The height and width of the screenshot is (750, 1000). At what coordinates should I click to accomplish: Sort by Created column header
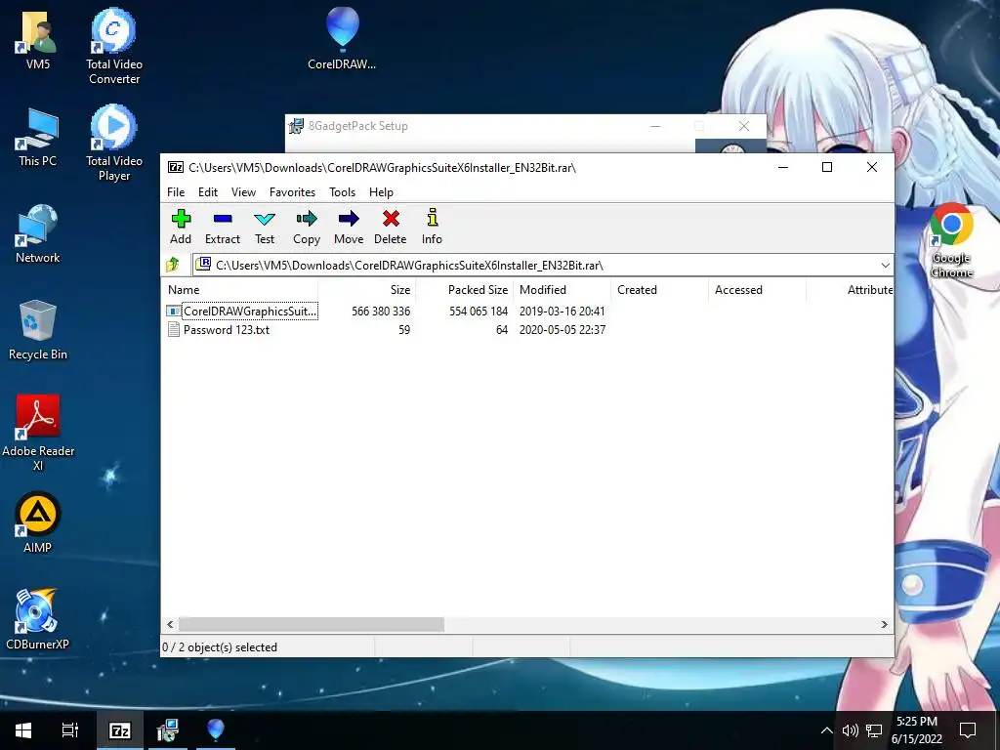pos(660,289)
